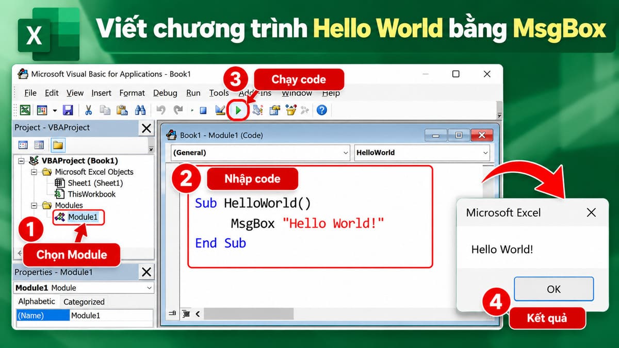The height and width of the screenshot is (348, 619).
Task: Click the code pane scroll left arrow
Action: tap(197, 313)
